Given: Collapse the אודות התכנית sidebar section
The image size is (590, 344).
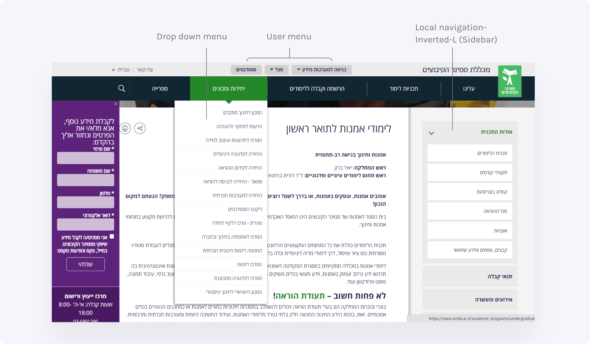Looking at the screenshot, I should pyautogui.click(x=431, y=133).
